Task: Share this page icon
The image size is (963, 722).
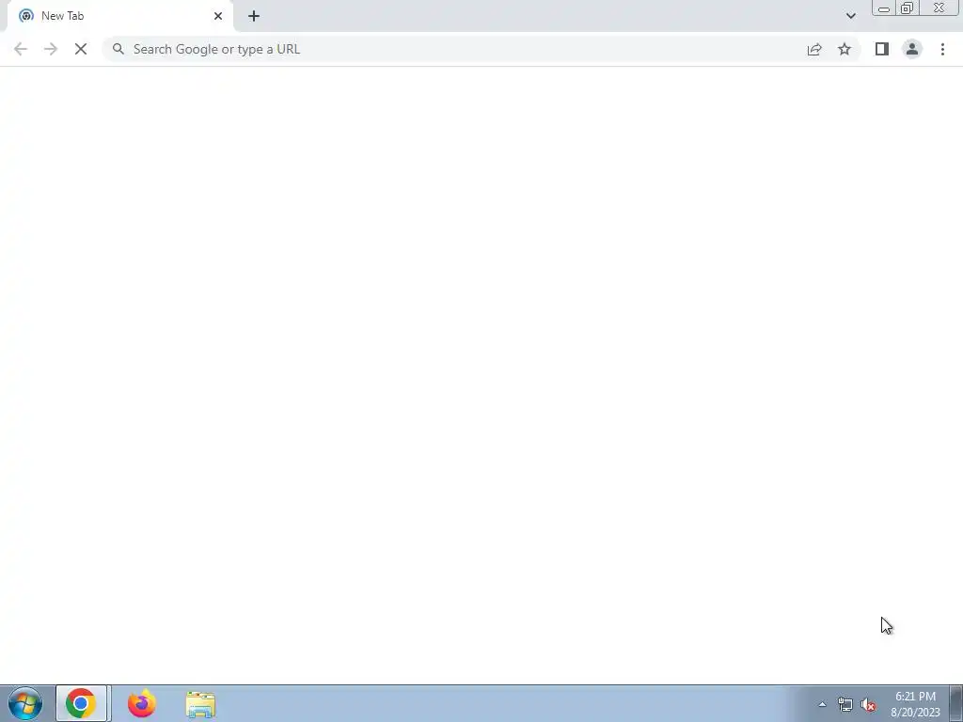Action: 814,49
